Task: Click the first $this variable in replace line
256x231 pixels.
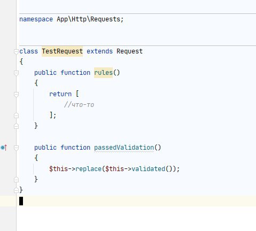Action: point(59,169)
